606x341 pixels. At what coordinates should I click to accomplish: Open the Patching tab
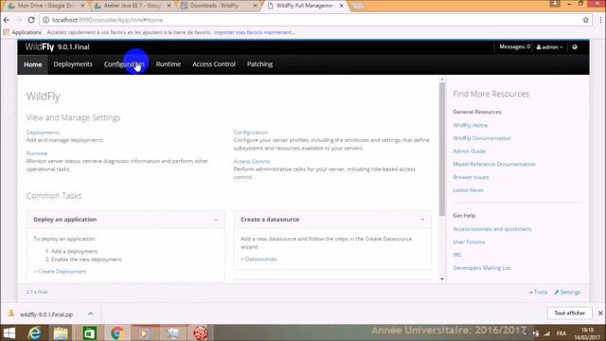pos(259,64)
